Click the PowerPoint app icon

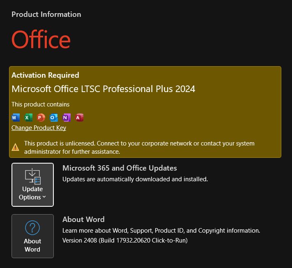coord(41,118)
